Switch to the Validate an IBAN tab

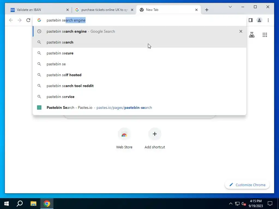click(x=38, y=10)
